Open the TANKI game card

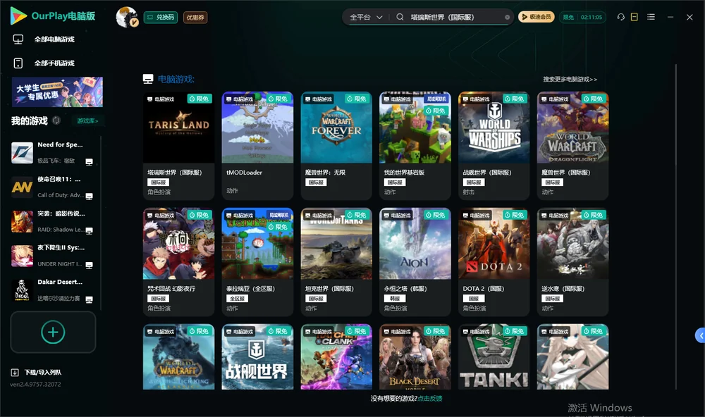tap(493, 357)
